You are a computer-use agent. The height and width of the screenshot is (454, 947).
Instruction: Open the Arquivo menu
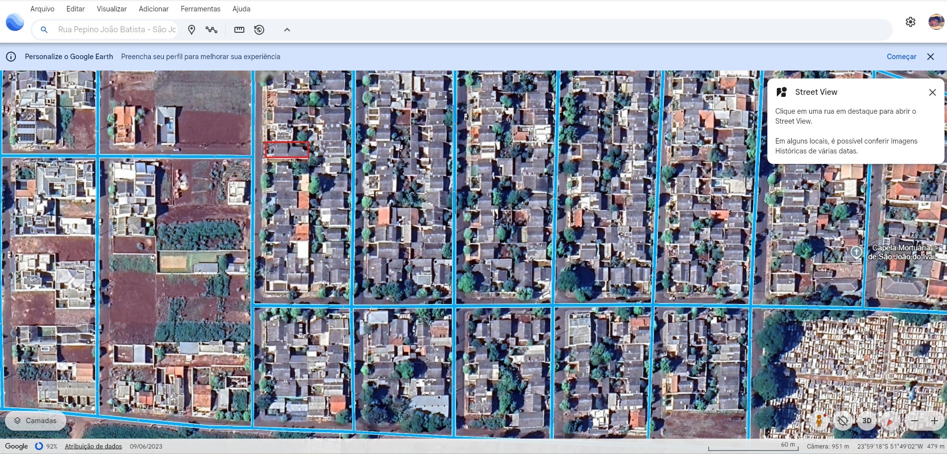click(42, 9)
